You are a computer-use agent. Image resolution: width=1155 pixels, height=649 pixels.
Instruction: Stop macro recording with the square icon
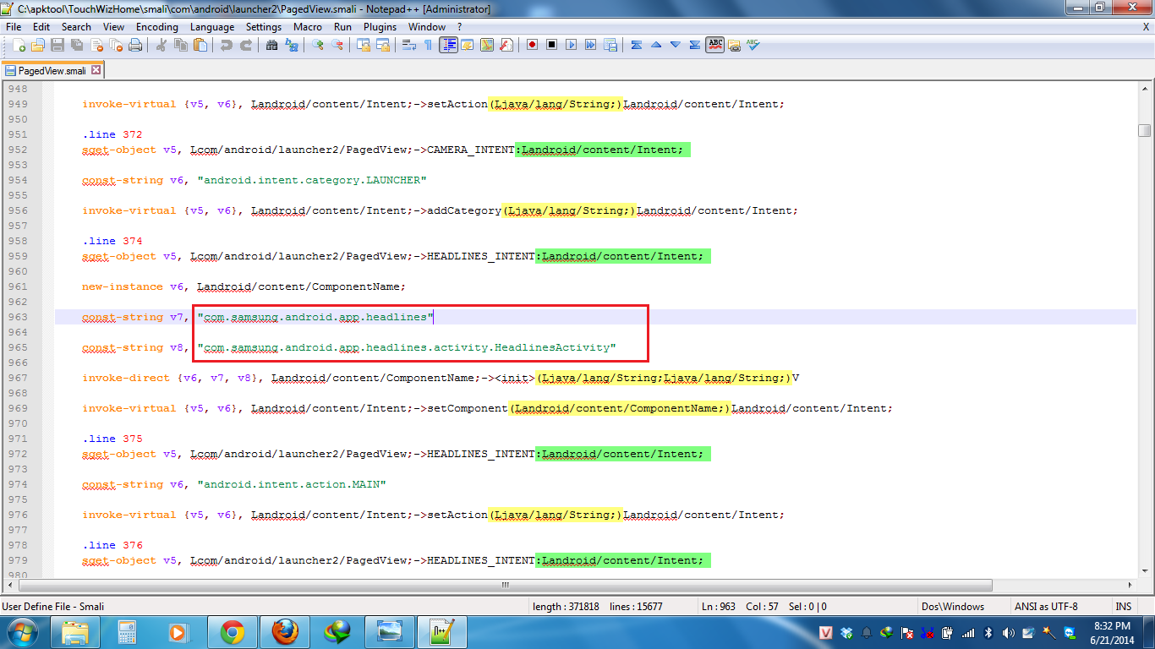(551, 45)
